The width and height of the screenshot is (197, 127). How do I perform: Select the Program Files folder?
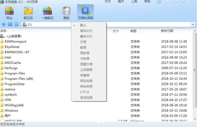15,73
